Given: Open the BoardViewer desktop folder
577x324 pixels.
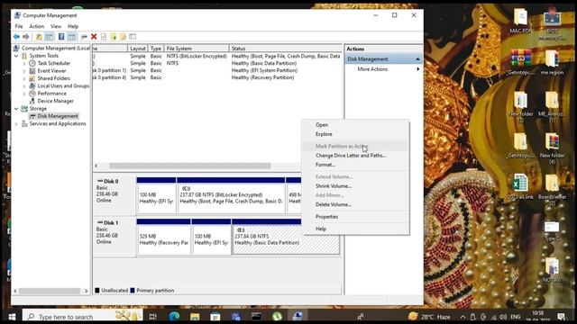Looking at the screenshot, I should pos(552,189).
